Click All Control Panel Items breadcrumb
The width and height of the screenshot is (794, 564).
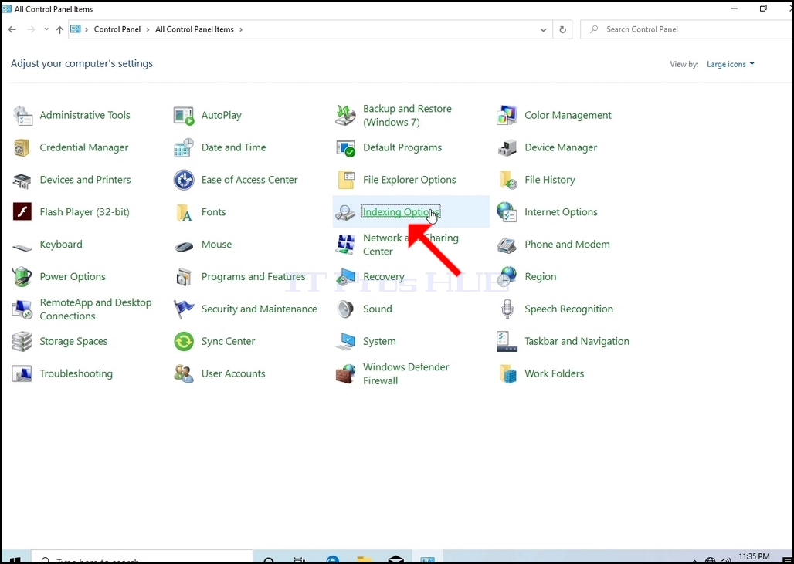[195, 29]
